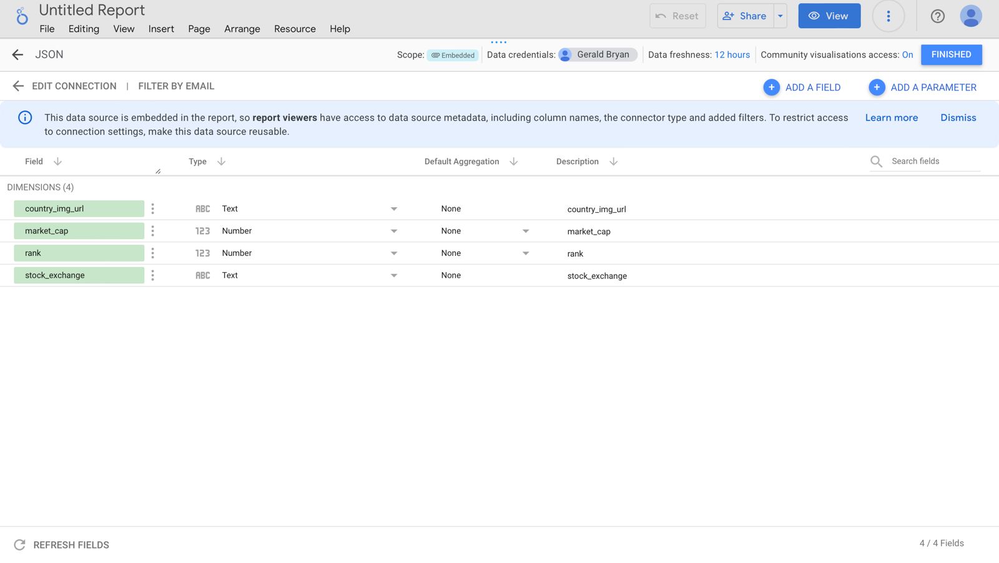Open the Type dropdown for stock_exchange
This screenshot has width=999, height=563.
[x=394, y=275]
